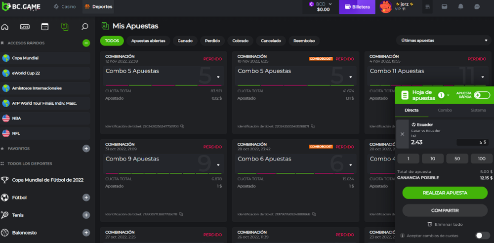494x243 pixels.
Task: Click the bet amount input field
Action: pos(473,142)
